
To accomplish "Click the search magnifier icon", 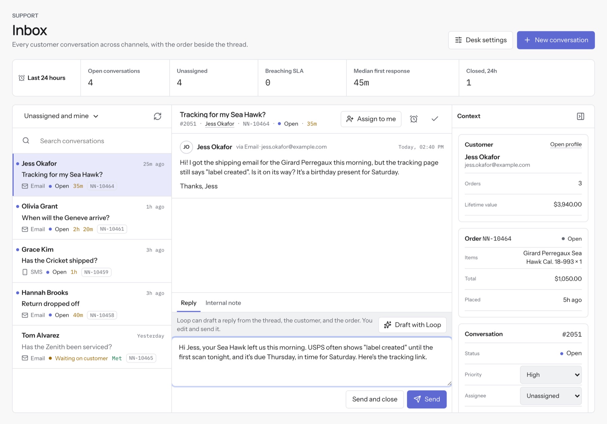I will pyautogui.click(x=26, y=141).
